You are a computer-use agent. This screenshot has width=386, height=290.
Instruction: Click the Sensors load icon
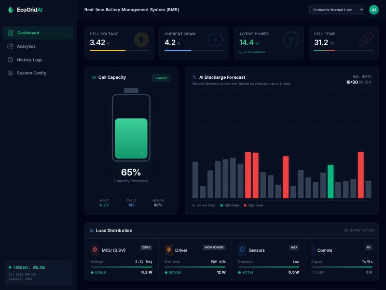(x=242, y=250)
